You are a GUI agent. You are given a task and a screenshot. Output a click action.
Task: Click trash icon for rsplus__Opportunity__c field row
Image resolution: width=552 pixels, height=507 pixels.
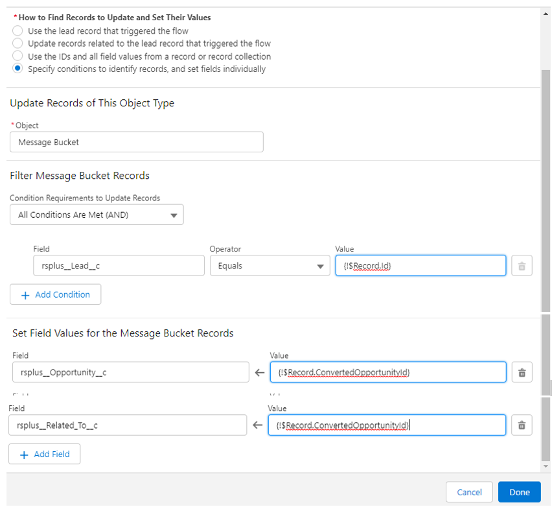point(522,372)
